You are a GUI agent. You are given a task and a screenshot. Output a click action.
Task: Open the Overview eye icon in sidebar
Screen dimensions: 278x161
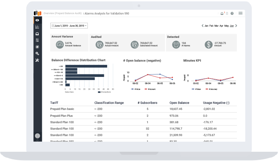point(37,20)
